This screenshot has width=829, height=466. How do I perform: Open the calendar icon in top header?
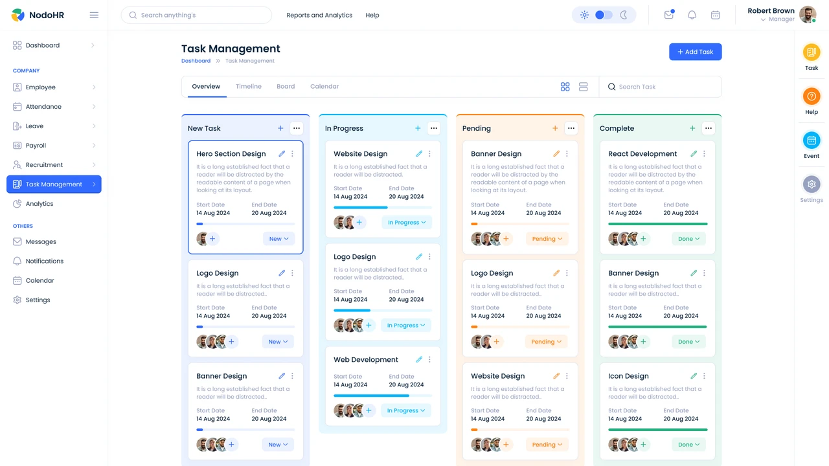point(715,15)
